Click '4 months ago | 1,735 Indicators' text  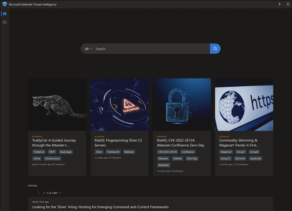coord(234,164)
